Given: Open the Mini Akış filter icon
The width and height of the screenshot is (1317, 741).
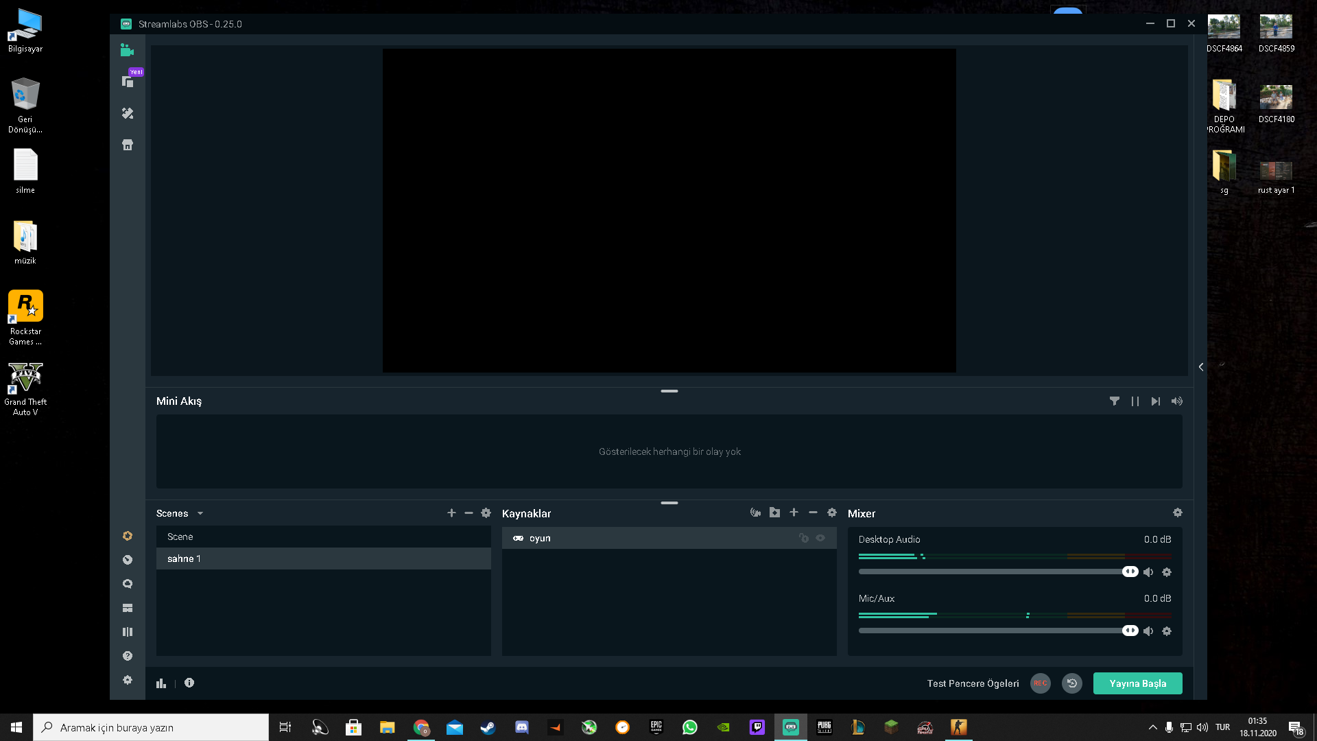Looking at the screenshot, I should (1115, 401).
